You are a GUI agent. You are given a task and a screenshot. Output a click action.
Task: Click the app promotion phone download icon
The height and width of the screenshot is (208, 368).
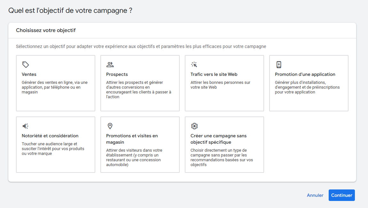click(x=278, y=64)
